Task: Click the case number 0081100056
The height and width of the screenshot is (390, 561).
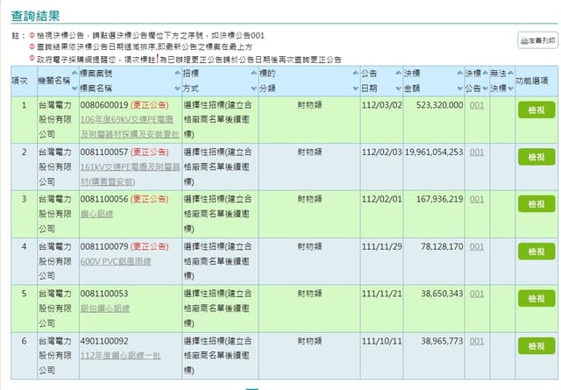Action: pyautogui.click(x=104, y=199)
